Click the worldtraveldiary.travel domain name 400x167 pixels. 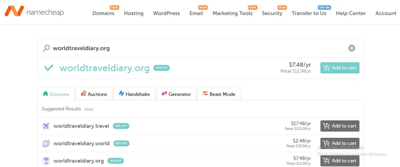click(81, 126)
